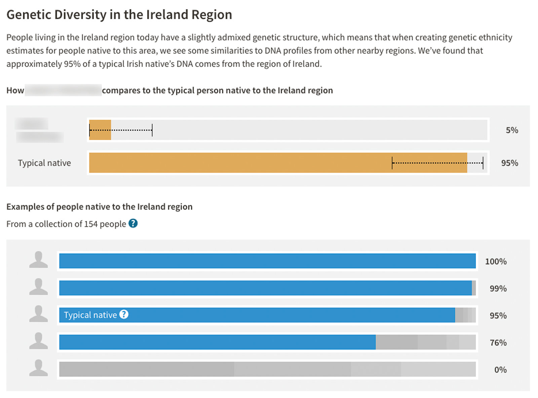Click the Typical native label beside orange bar
The width and height of the screenshot is (538, 398).
point(44,163)
